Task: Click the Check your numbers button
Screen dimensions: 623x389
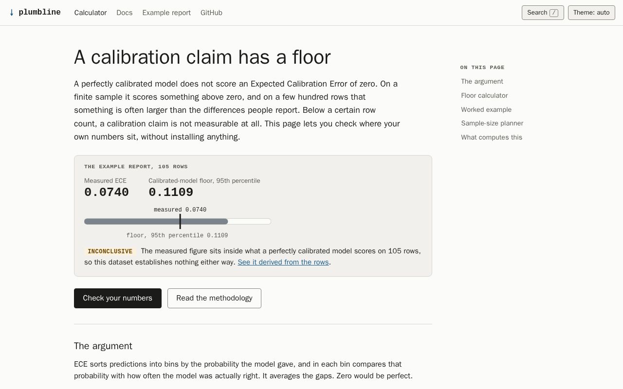Action: pyautogui.click(x=118, y=298)
